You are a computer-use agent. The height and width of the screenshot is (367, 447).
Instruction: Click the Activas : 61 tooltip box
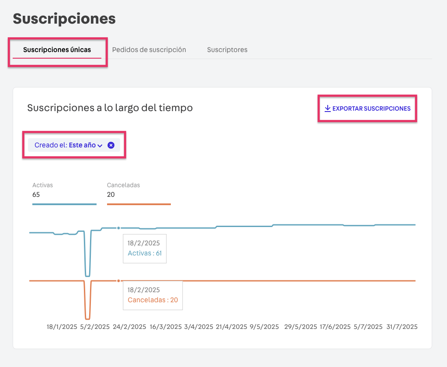point(145,248)
